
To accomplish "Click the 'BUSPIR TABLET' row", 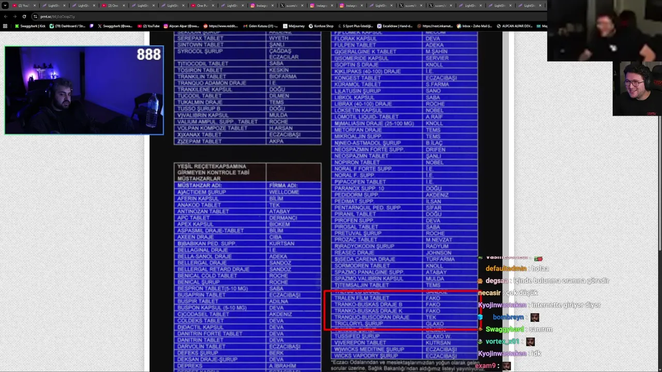I will pyautogui.click(x=247, y=301).
